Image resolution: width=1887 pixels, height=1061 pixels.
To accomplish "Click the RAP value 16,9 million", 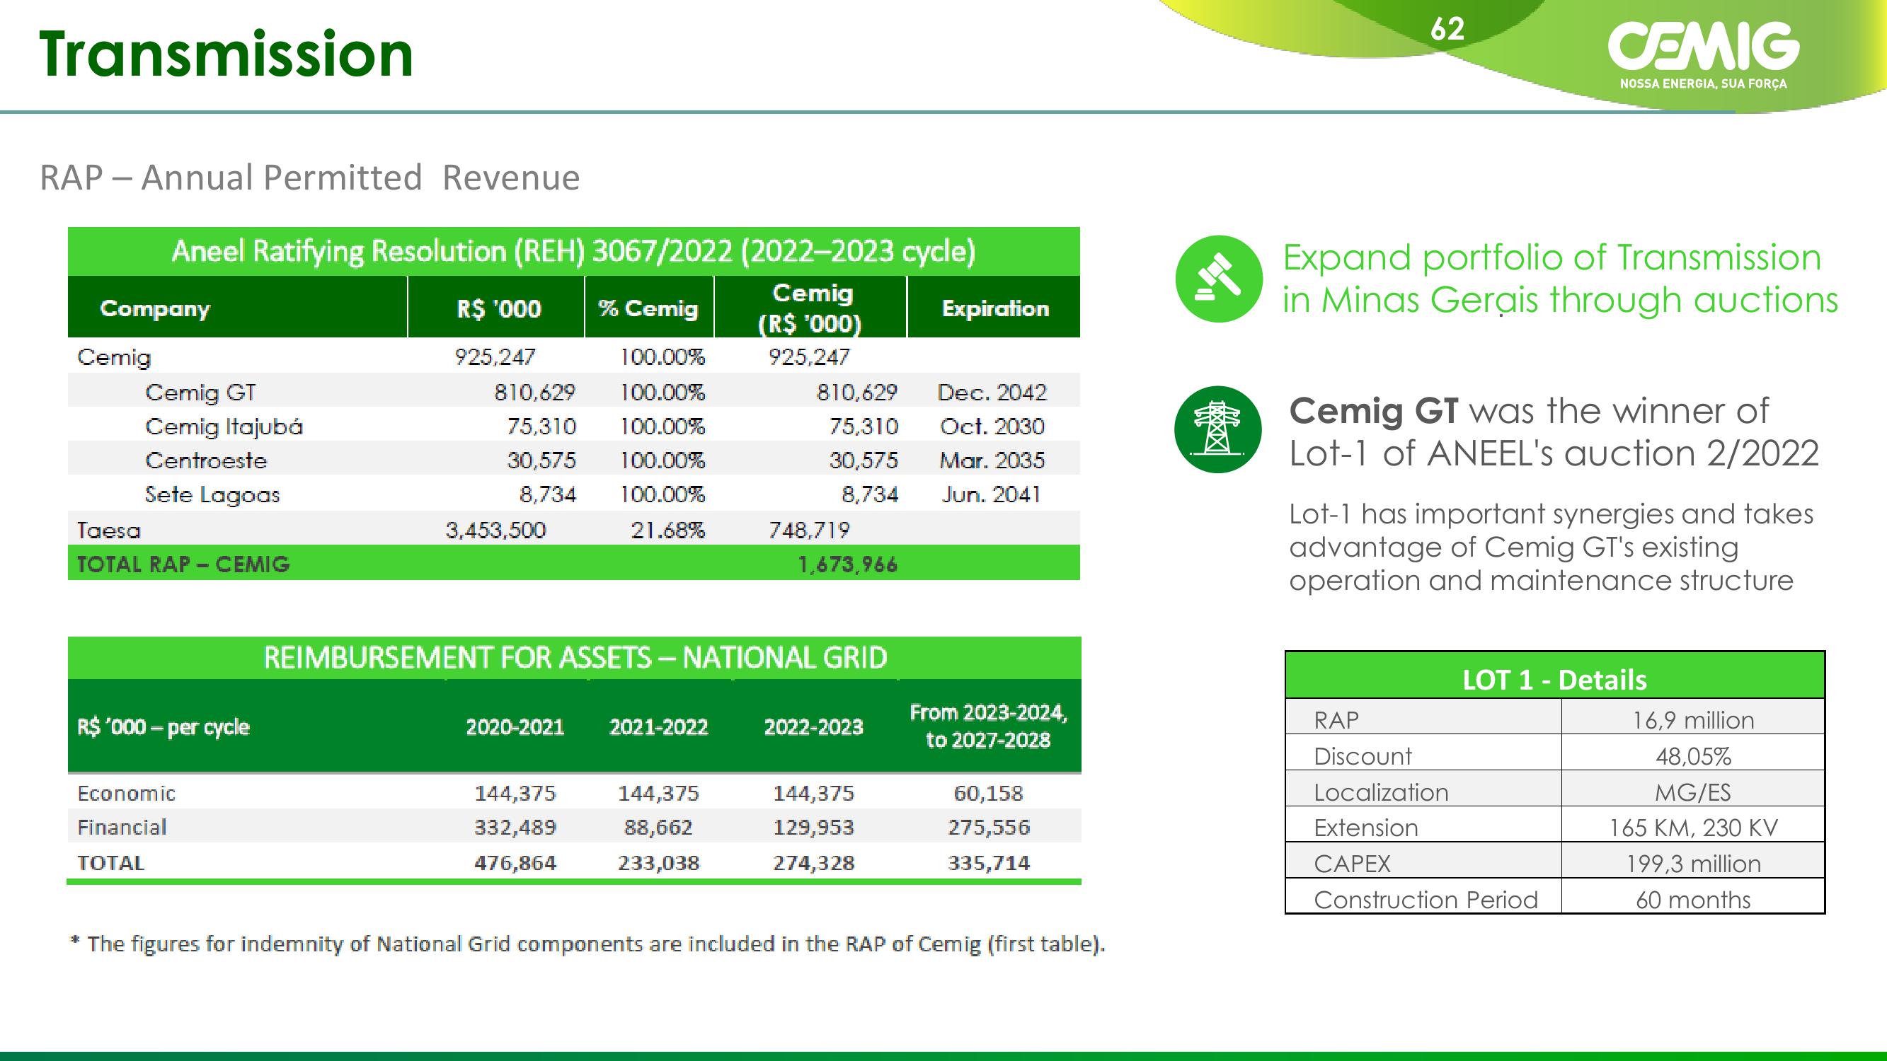I will click(1693, 721).
